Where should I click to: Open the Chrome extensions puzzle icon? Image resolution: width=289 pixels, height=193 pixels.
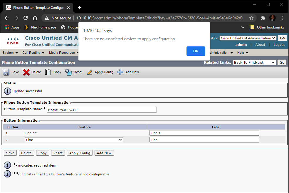point(263,18)
